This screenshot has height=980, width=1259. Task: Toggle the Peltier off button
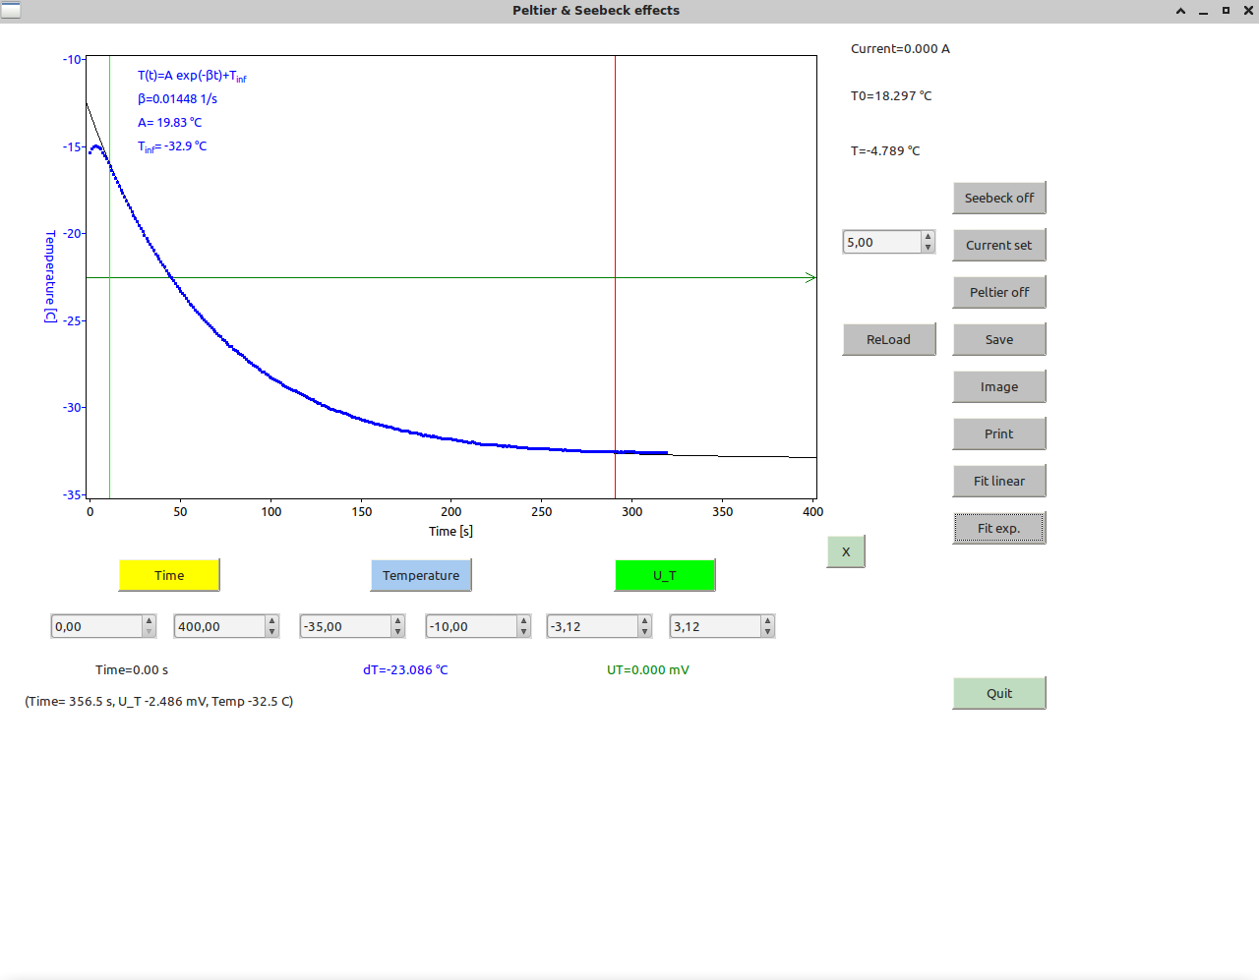pyautogui.click(x=999, y=292)
